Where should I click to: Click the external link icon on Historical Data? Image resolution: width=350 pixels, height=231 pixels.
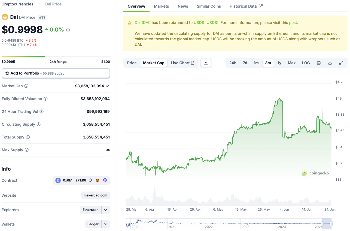pos(261,6)
